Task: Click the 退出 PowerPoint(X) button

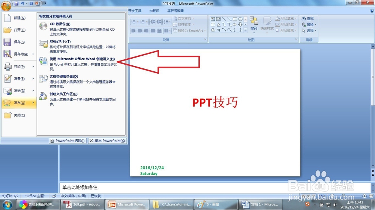Action: pos(107,141)
